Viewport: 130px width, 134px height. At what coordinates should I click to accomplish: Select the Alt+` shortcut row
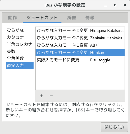pos(80,45)
